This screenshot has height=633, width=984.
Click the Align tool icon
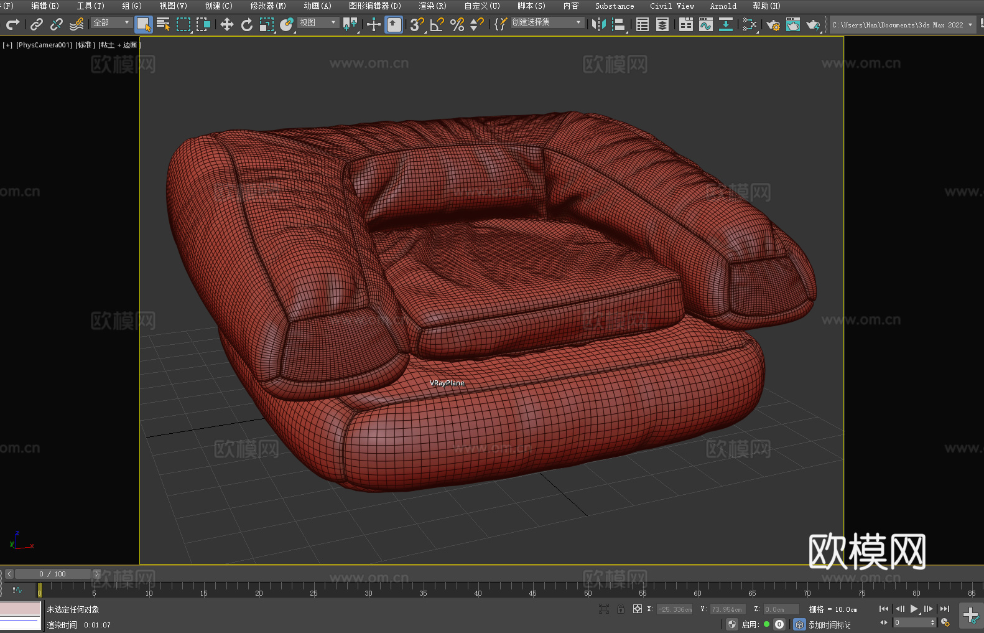[619, 24]
